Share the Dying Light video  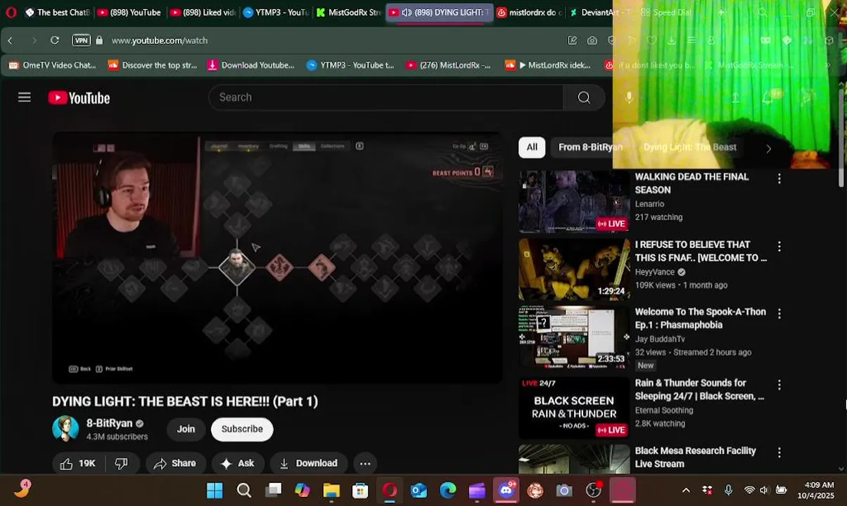[175, 463]
